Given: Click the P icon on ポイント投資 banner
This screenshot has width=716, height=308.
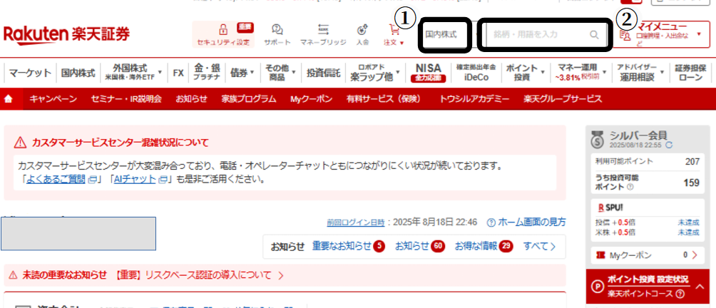Looking at the screenshot, I should [598, 287].
